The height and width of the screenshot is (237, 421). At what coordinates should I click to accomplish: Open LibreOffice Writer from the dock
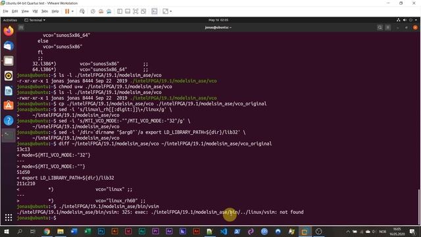coord(9,91)
